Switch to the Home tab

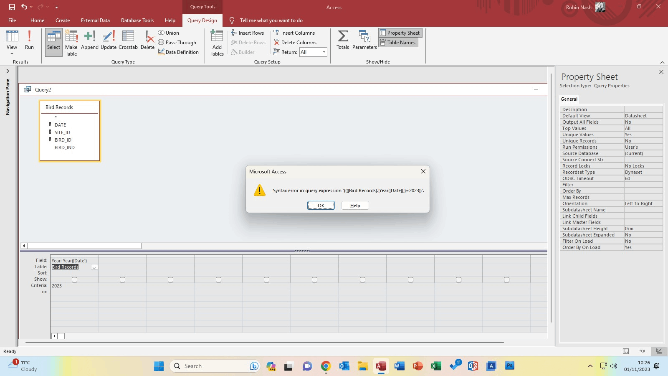[37, 20]
